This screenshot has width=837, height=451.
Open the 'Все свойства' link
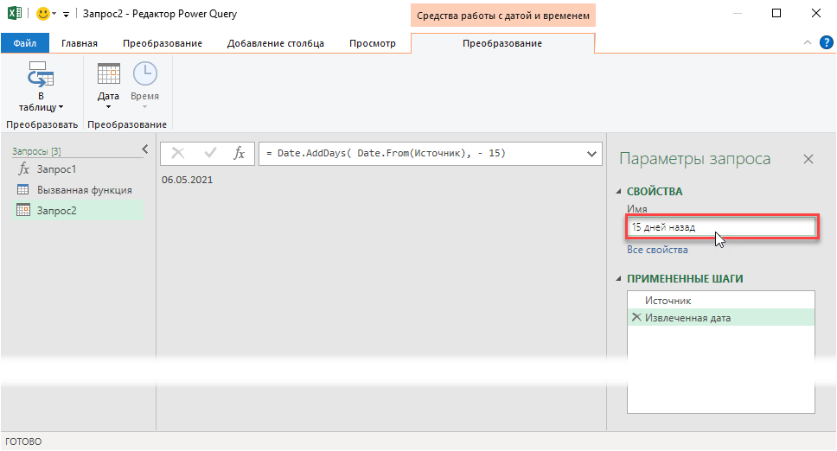pos(657,250)
